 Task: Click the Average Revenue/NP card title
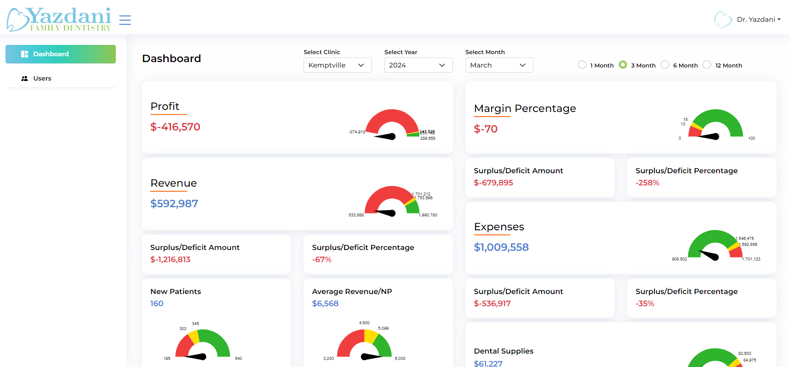(352, 292)
